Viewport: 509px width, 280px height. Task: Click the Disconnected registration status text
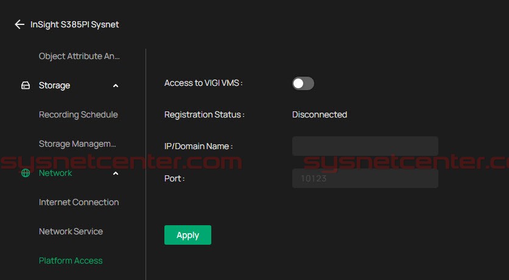[x=320, y=114]
